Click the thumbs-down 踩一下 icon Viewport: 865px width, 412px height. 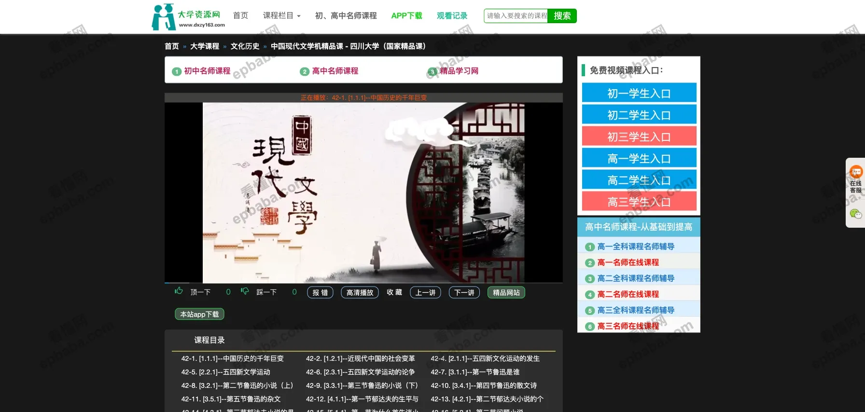point(245,291)
